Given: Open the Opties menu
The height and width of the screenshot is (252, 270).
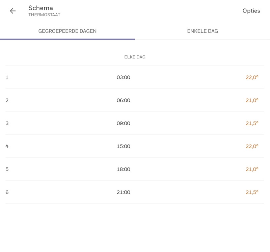Looking at the screenshot, I should click(251, 11).
